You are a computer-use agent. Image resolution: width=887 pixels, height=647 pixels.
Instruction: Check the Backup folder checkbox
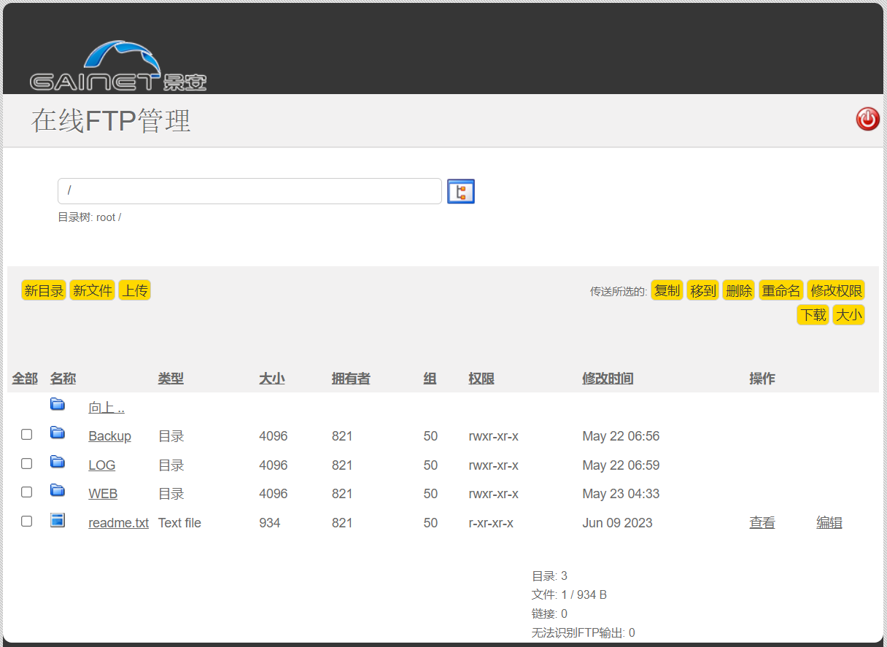tap(27, 435)
